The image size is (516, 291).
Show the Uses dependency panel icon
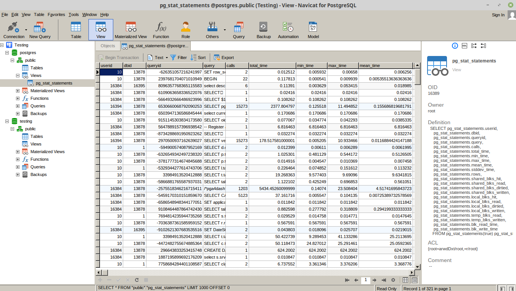(x=474, y=46)
